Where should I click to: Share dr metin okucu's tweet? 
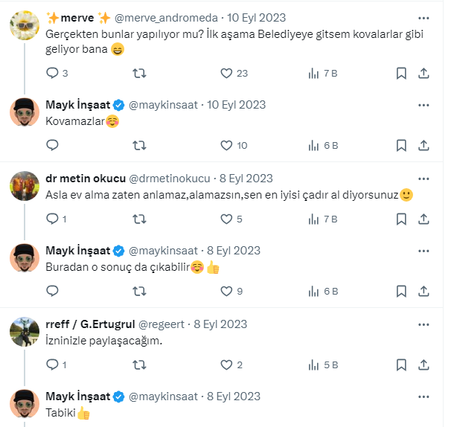(423, 219)
